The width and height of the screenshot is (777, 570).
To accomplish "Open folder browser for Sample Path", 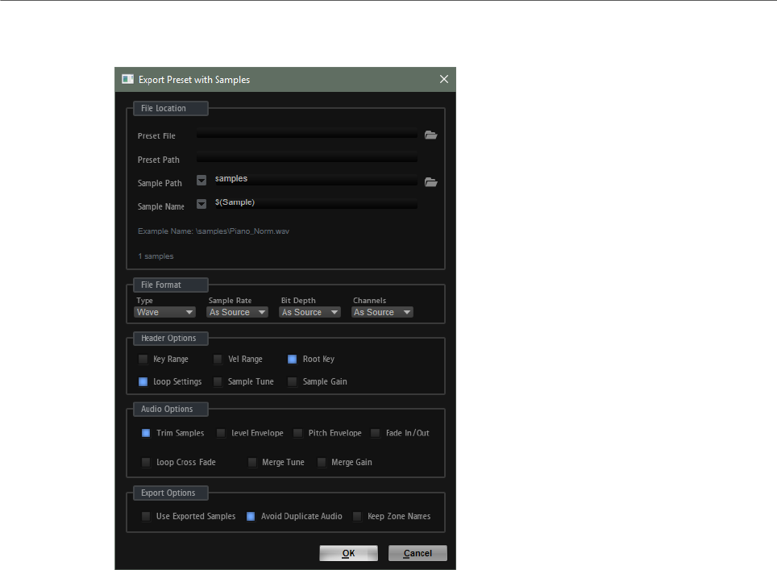I will [430, 182].
